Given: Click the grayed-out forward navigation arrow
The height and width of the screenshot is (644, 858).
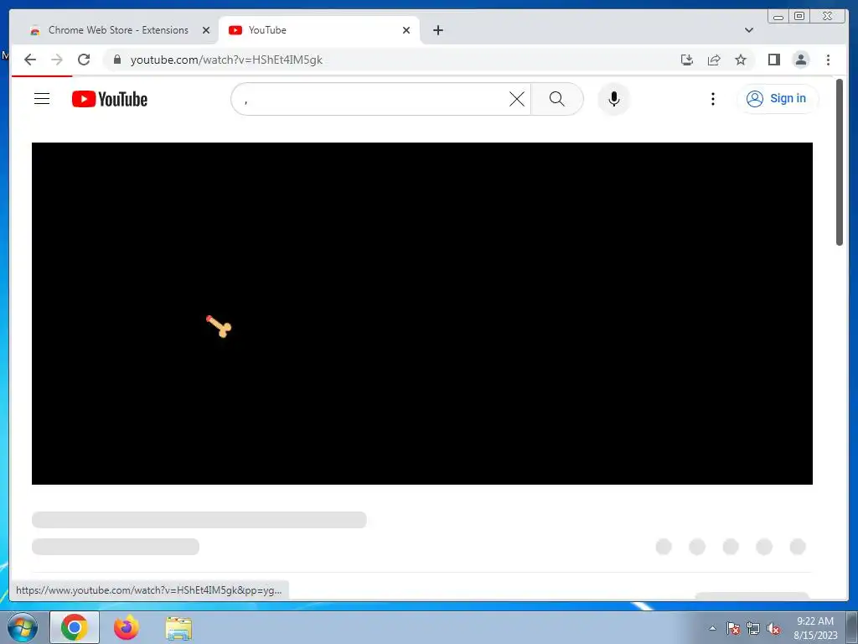Looking at the screenshot, I should pos(57,60).
